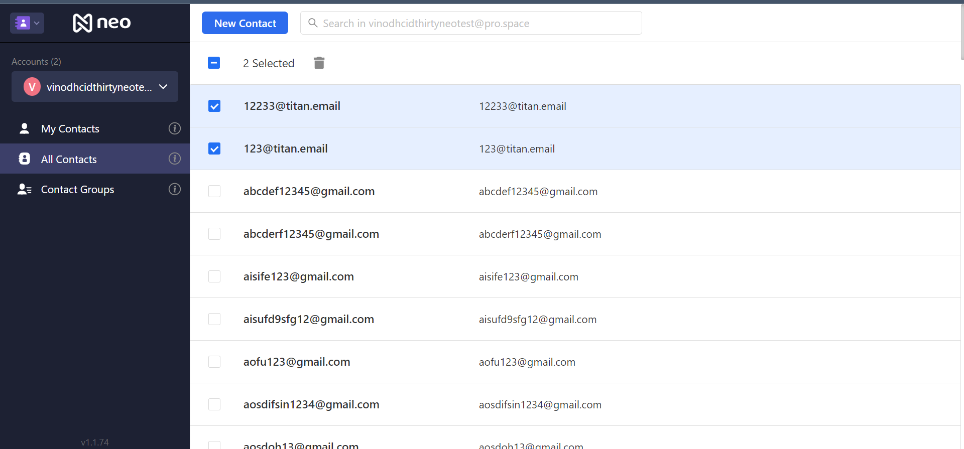Image resolution: width=964 pixels, height=449 pixels.
Task: Click the search magnifier icon
Action: coord(313,23)
